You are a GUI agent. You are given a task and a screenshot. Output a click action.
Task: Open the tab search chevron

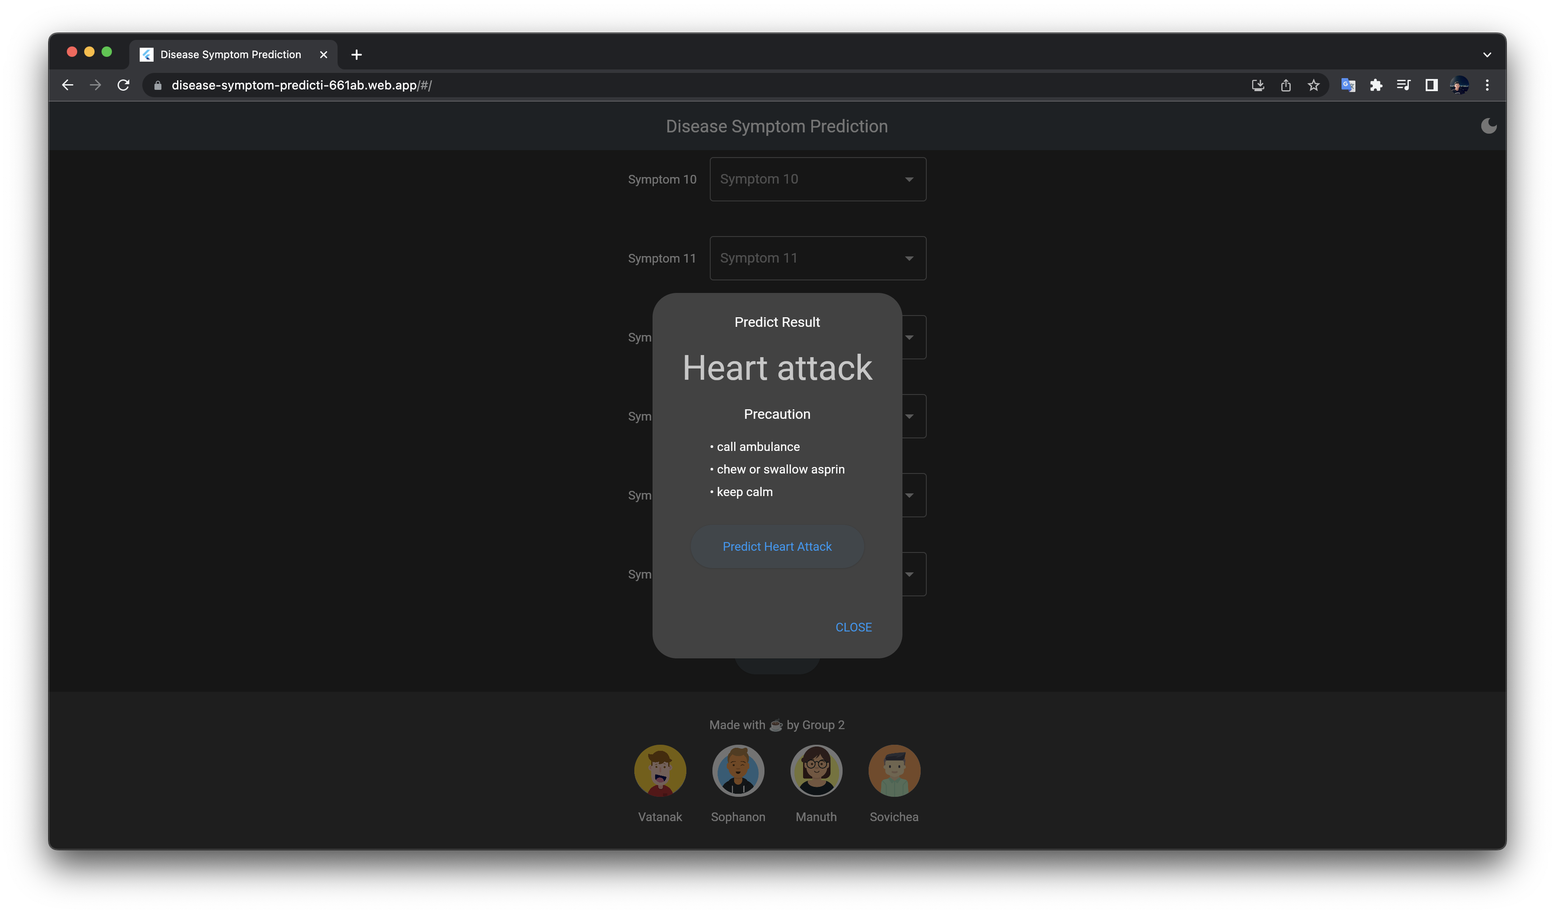(1487, 54)
